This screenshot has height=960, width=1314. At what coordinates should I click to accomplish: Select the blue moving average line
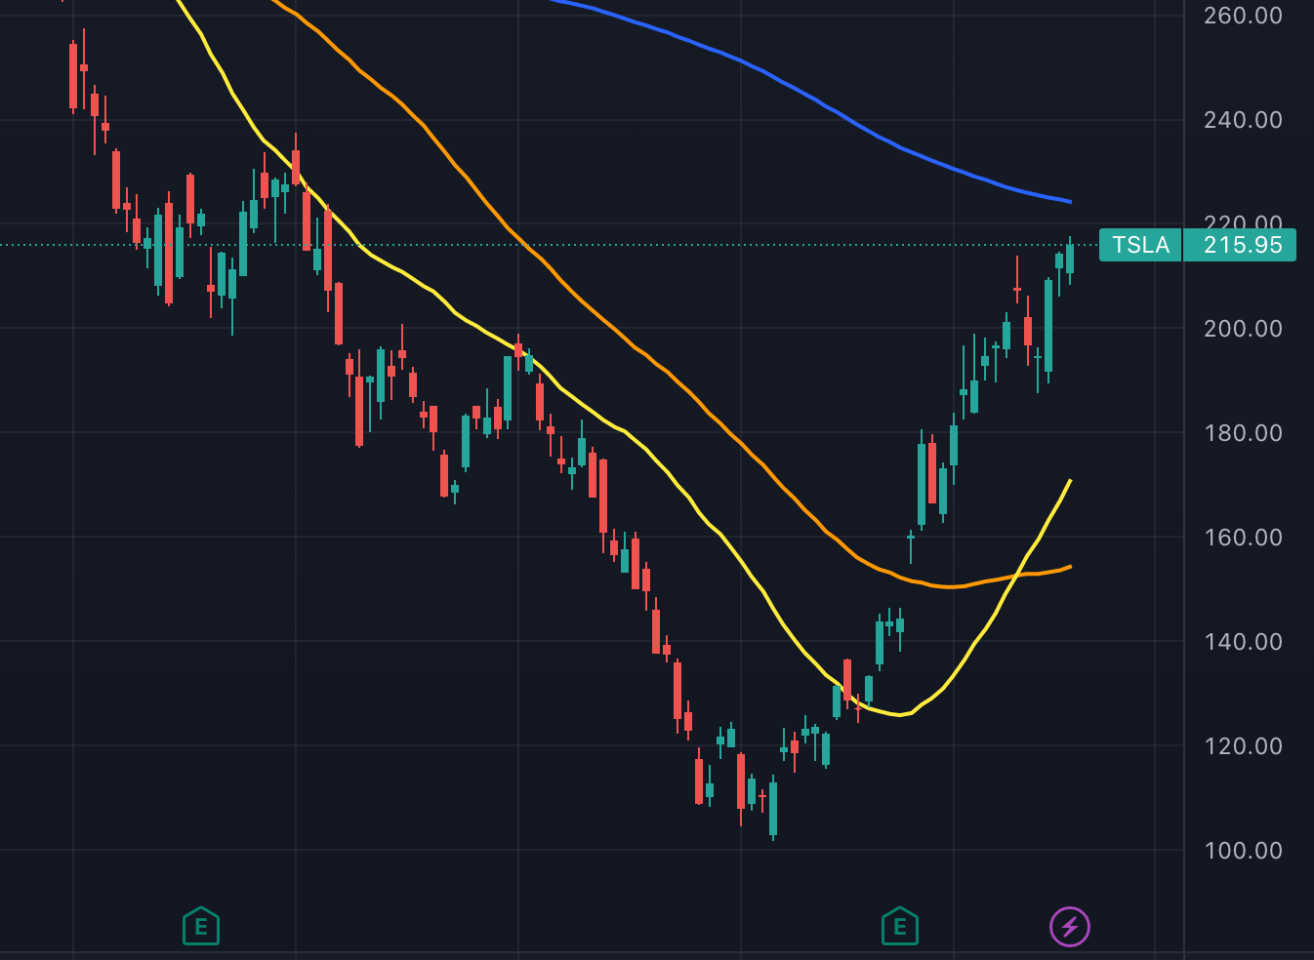tap(830, 105)
